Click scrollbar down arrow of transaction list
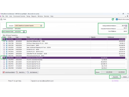129x97 pixels. (x=126, y=68)
